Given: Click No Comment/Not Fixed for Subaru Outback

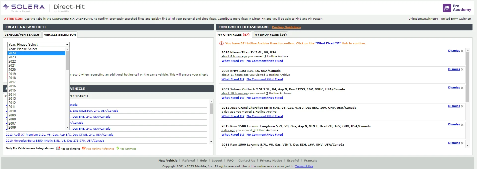Looking at the screenshot, I should 265,98.
